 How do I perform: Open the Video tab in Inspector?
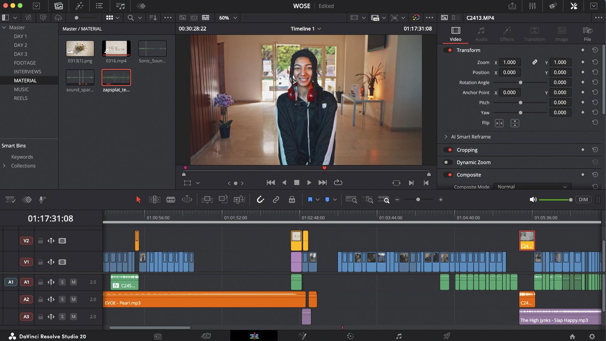(455, 34)
